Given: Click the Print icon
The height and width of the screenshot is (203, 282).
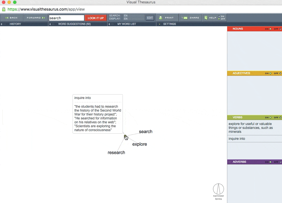Looking at the screenshot, I should [x=160, y=17].
